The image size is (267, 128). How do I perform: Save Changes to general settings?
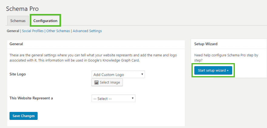(x=23, y=116)
